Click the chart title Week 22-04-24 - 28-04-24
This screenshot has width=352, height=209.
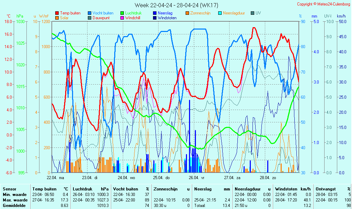[176, 5]
